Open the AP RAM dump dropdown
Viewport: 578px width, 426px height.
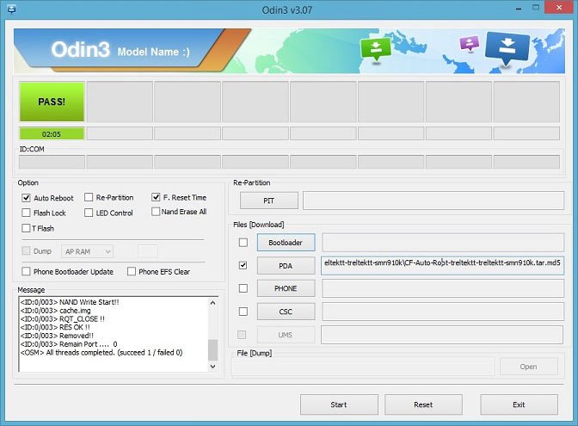[87, 251]
